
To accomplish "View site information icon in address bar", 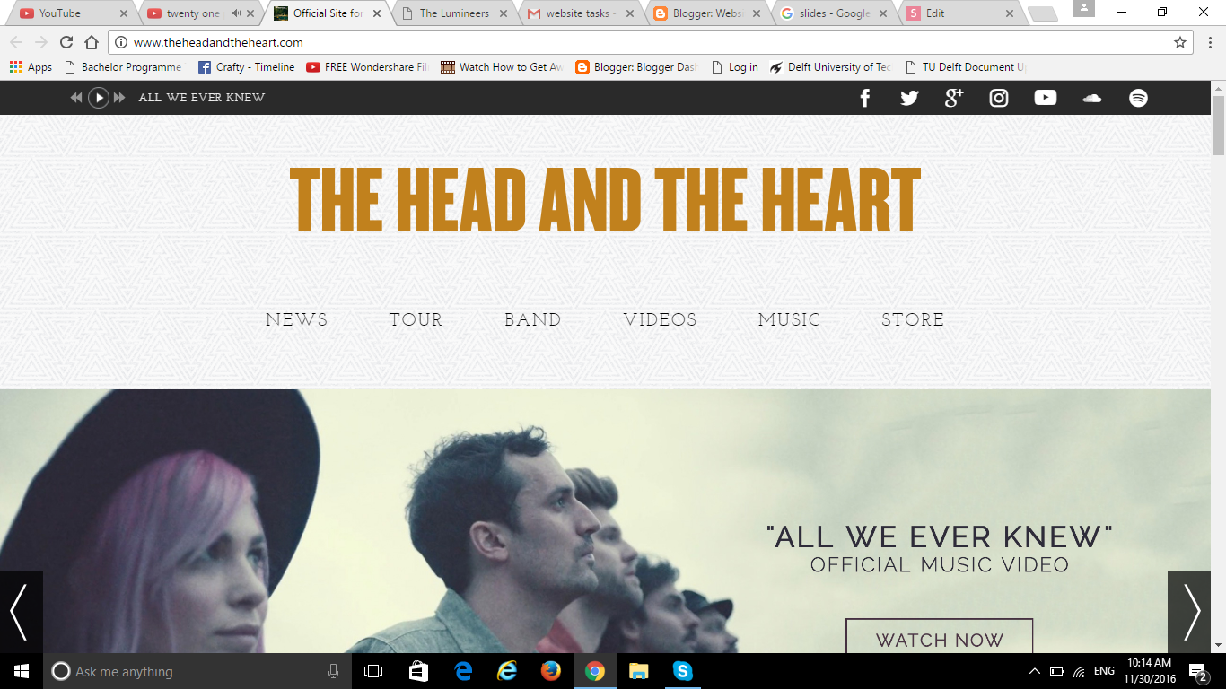I will tap(121, 42).
